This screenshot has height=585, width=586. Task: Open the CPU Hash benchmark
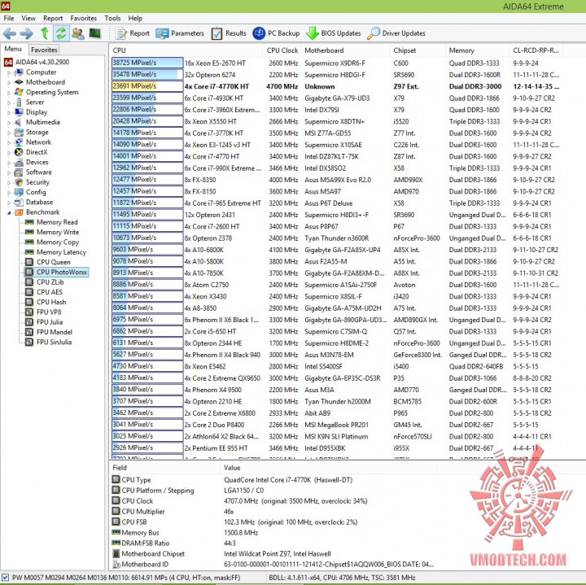point(51,302)
